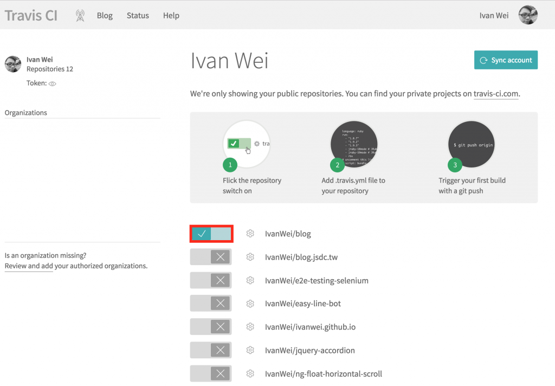Viewport: 555px width, 386px height.
Task: Click the sidebar Ivan Wei avatar
Action: (13, 64)
